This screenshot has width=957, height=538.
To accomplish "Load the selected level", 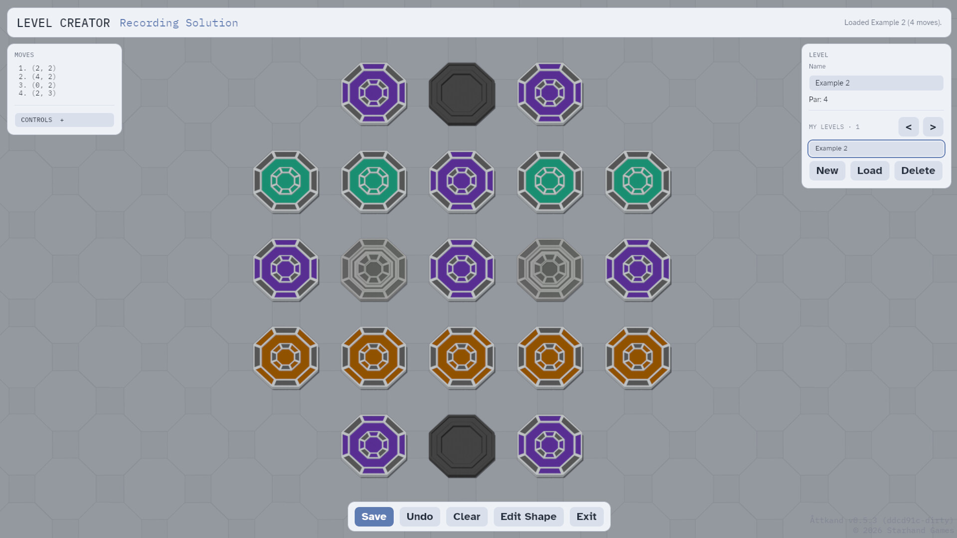I will [x=870, y=171].
